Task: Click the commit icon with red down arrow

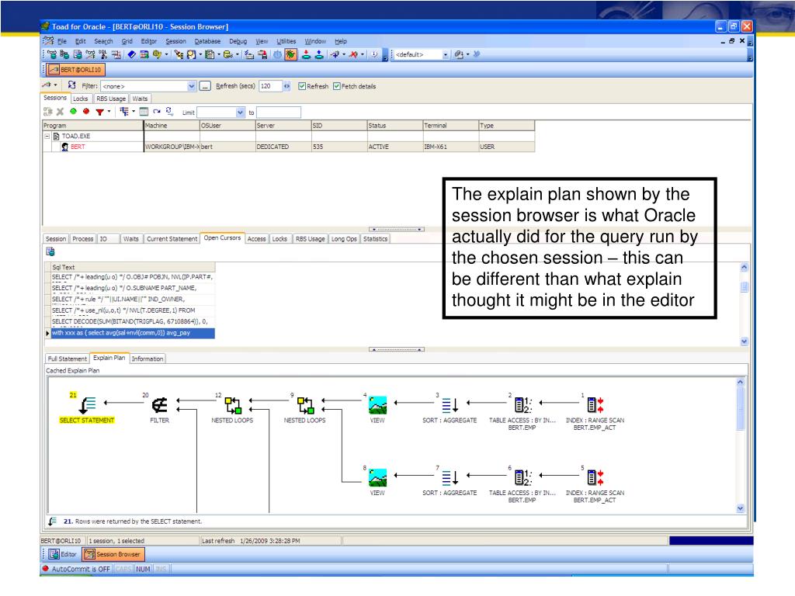Action: (x=306, y=54)
